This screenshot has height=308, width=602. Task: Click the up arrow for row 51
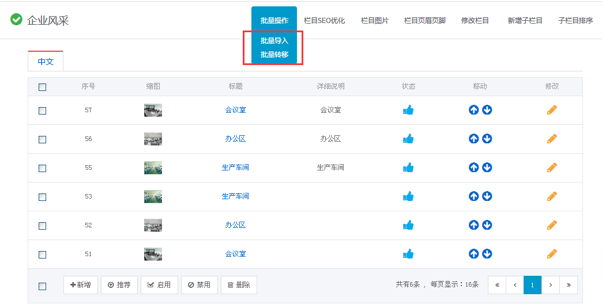click(473, 254)
